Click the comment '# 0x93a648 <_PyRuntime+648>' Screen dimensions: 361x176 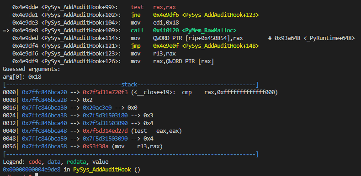tap(312, 38)
